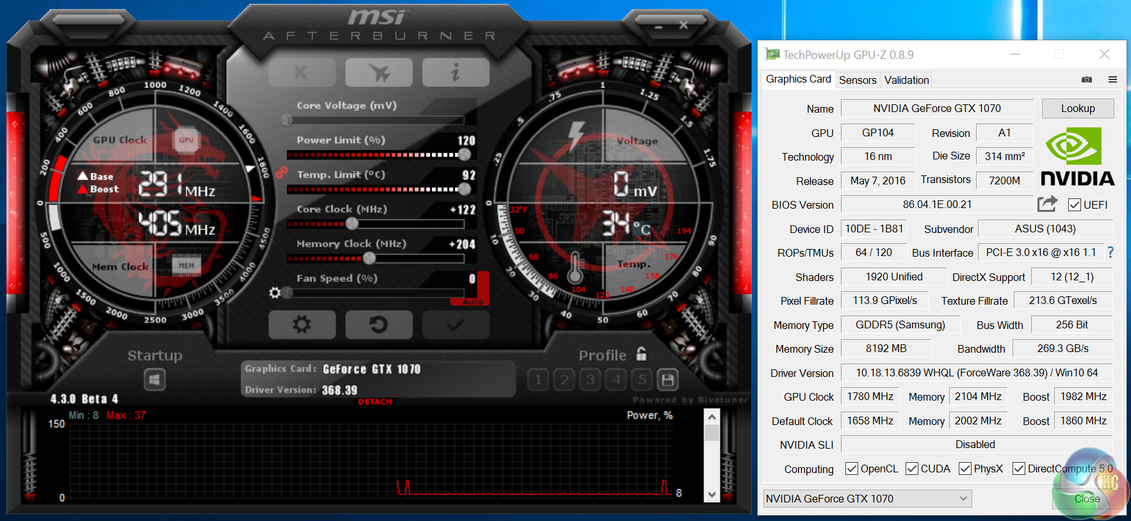1131x521 pixels.
Task: Click the GPU chip icon on the clock gauge
Action: [186, 140]
